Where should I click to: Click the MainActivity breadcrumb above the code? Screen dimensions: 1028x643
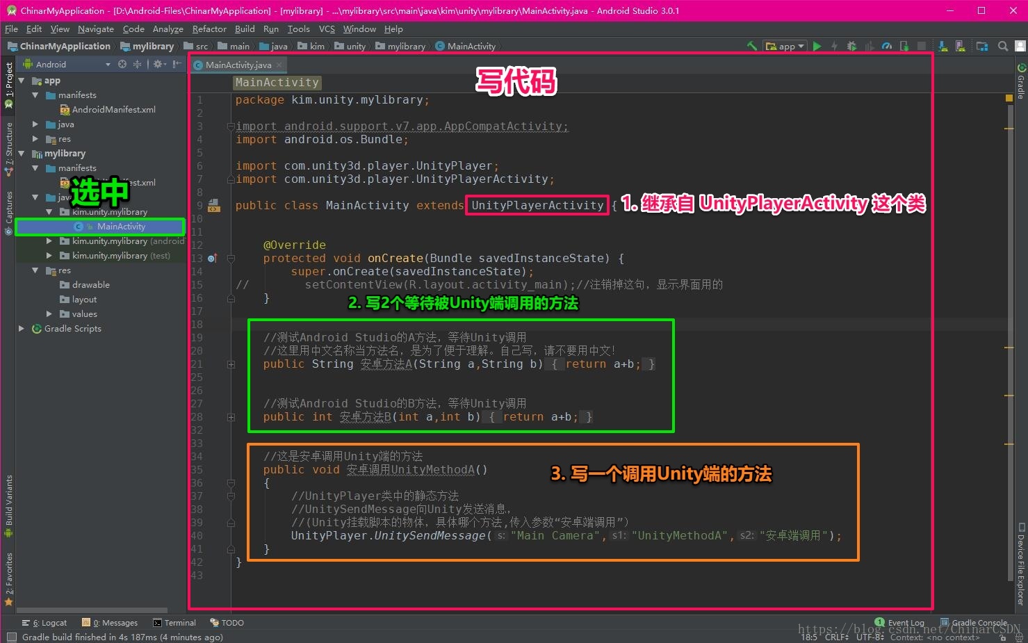pyautogui.click(x=277, y=82)
